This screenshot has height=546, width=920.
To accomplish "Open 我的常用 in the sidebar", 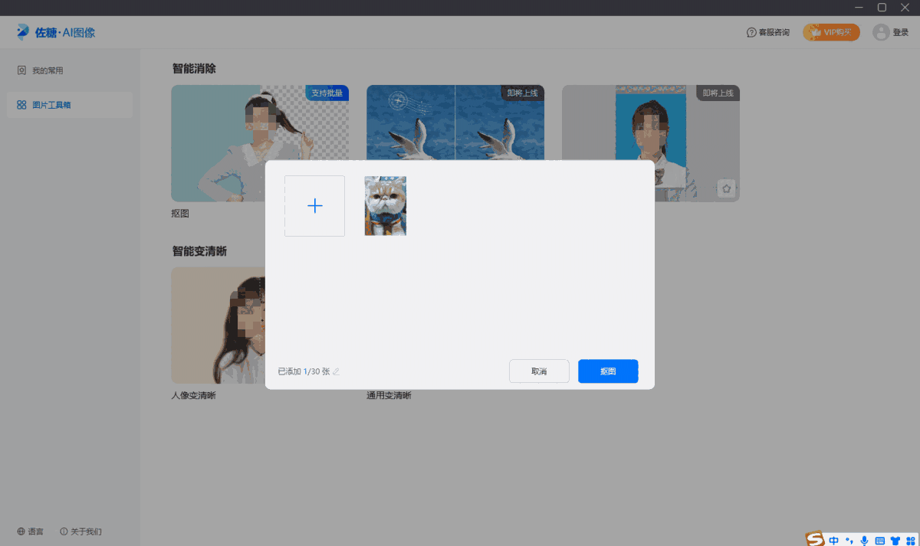I will (47, 70).
